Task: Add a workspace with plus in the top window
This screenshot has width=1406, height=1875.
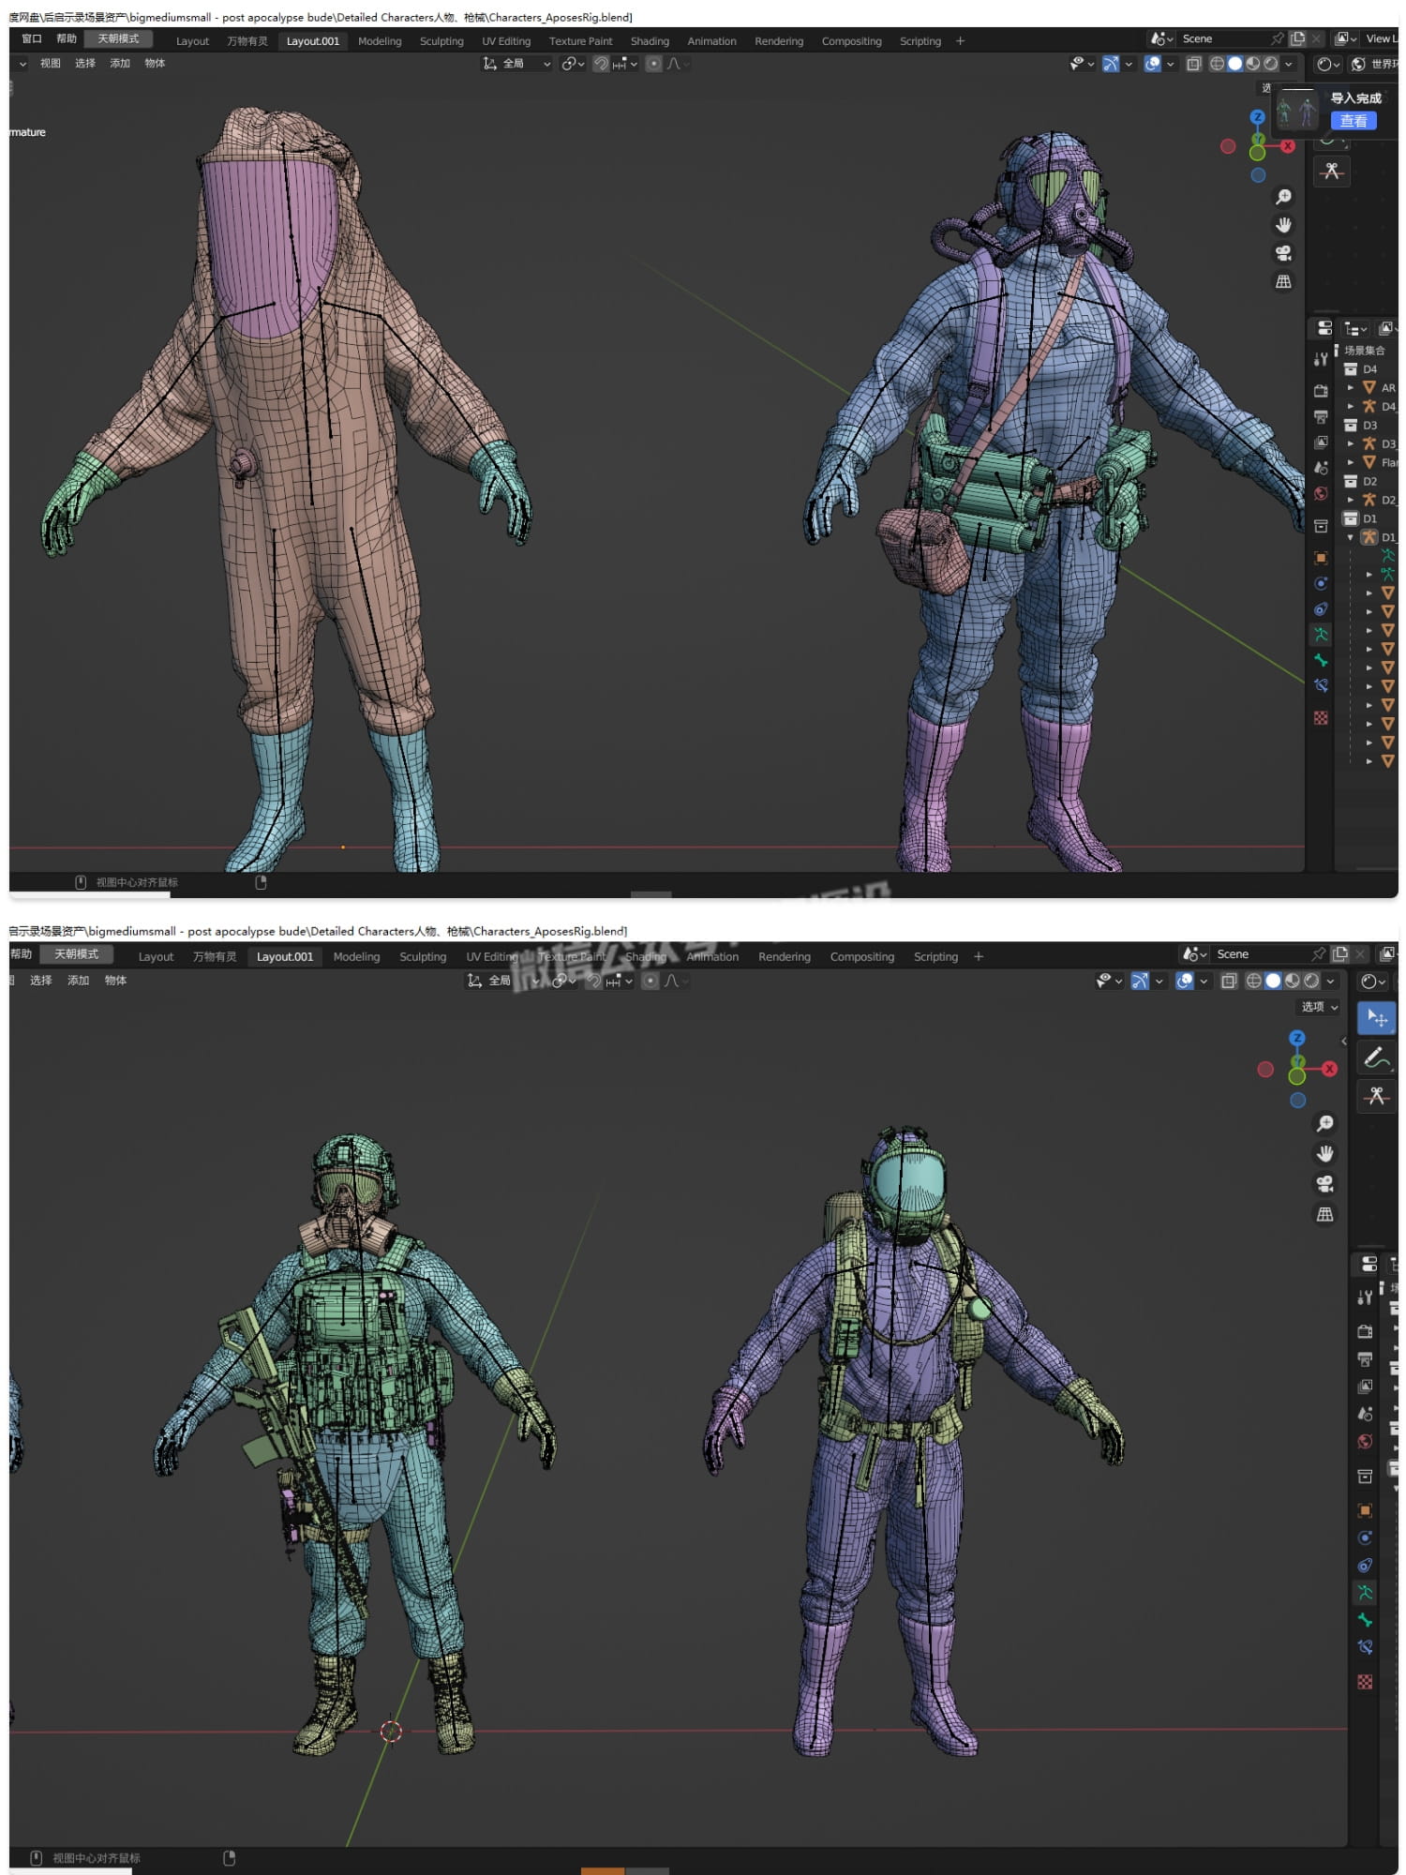Action: click(x=960, y=41)
